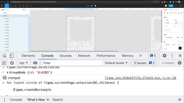
Task: Click the console Filter input field
Action: (72, 63)
